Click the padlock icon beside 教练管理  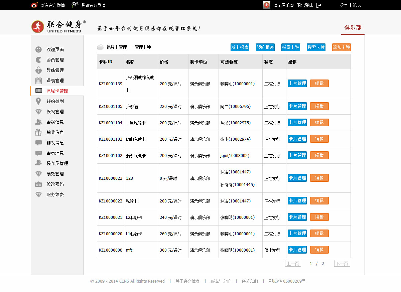39,70
